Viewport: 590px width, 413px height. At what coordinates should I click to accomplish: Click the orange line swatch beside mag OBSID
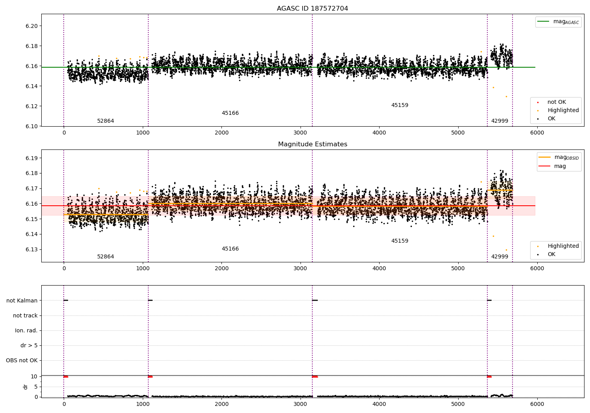(x=544, y=157)
